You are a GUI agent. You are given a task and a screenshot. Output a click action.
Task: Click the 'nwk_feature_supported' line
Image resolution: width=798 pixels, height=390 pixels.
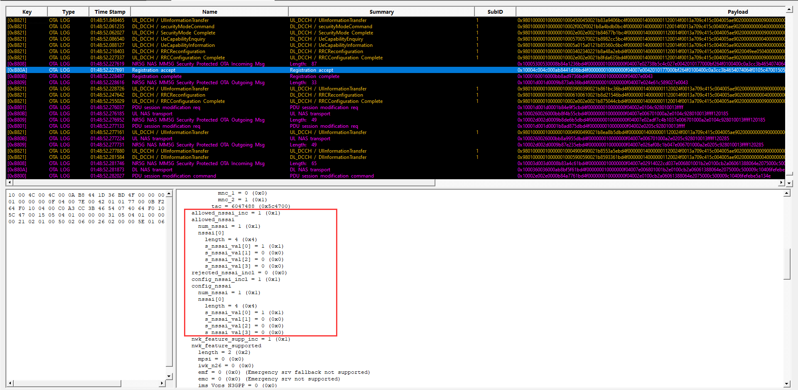(226, 346)
